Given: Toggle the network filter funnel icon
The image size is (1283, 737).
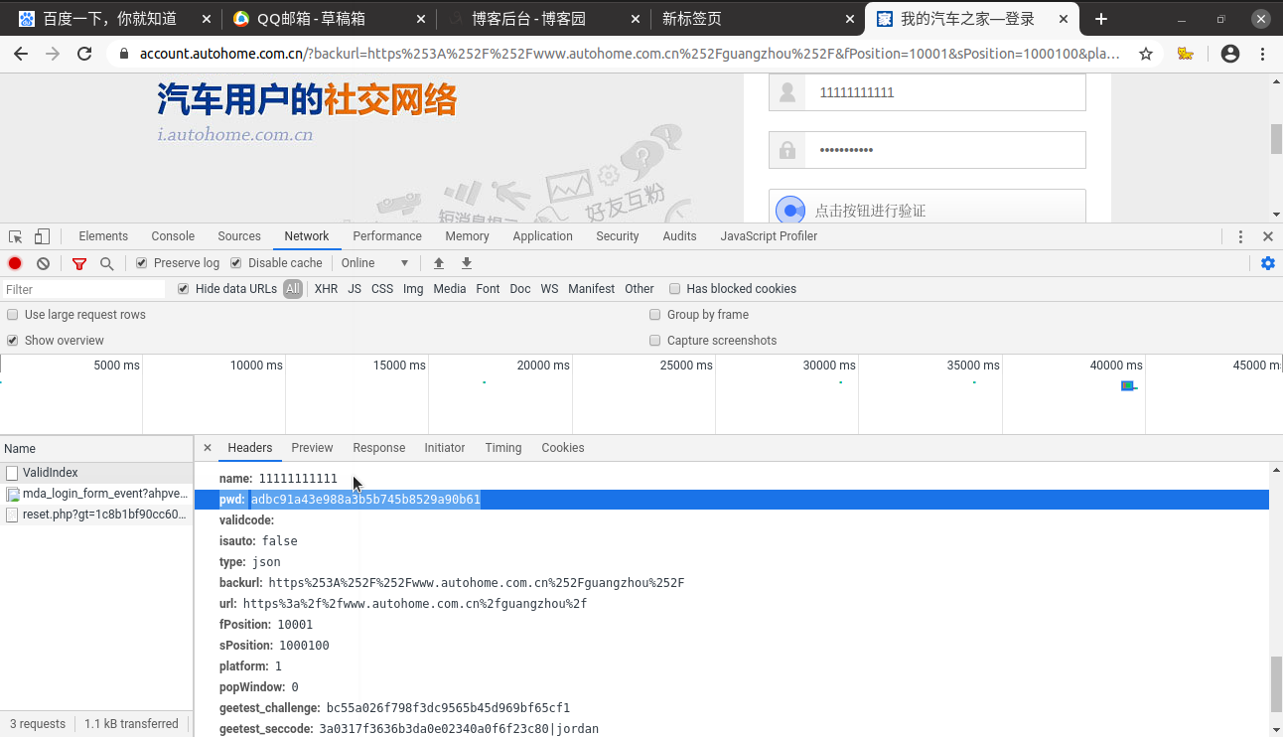Looking at the screenshot, I should point(79,263).
